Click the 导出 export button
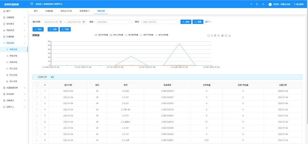The height and width of the screenshot is (144, 308). pos(38,29)
